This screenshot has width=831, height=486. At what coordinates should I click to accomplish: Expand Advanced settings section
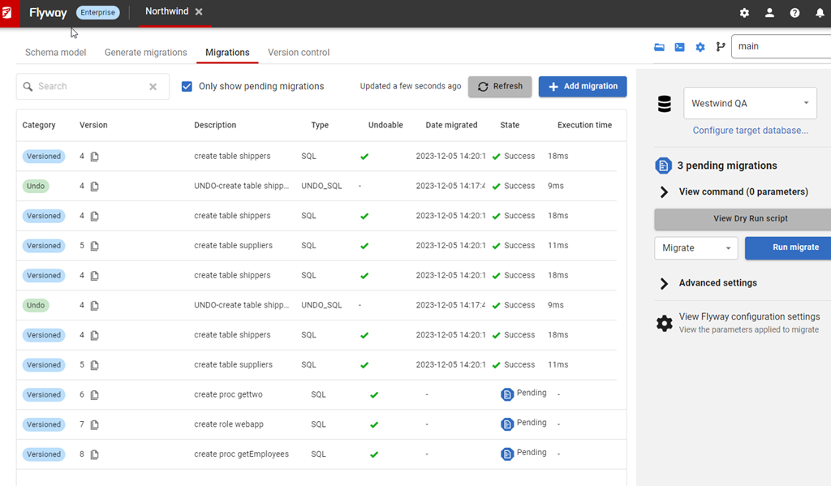(664, 283)
